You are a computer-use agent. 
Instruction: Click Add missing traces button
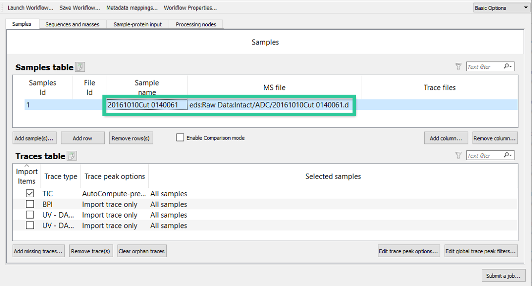pyautogui.click(x=39, y=251)
